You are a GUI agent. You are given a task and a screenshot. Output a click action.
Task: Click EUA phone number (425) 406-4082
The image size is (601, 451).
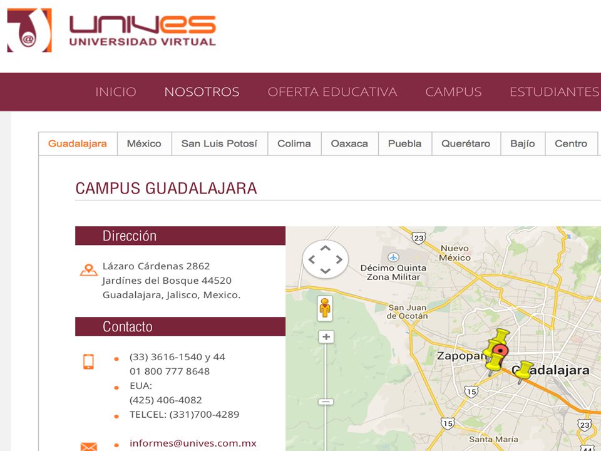[x=165, y=400]
